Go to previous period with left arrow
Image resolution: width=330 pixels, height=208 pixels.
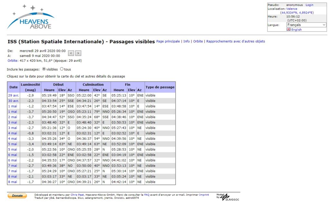pos(71,53)
